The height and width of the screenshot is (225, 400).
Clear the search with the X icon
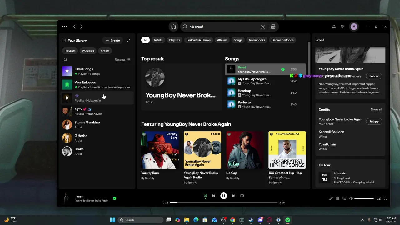coord(263,27)
